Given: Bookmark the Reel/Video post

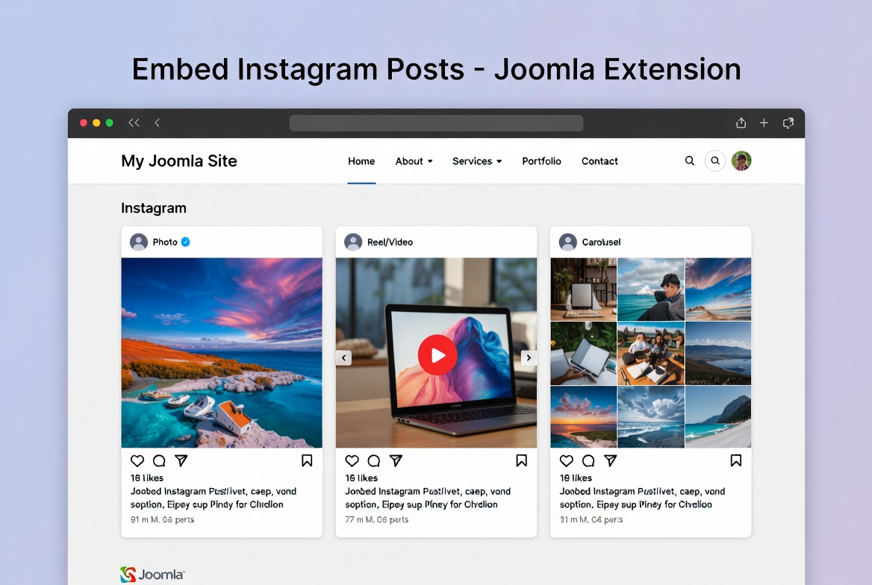Looking at the screenshot, I should [522, 460].
